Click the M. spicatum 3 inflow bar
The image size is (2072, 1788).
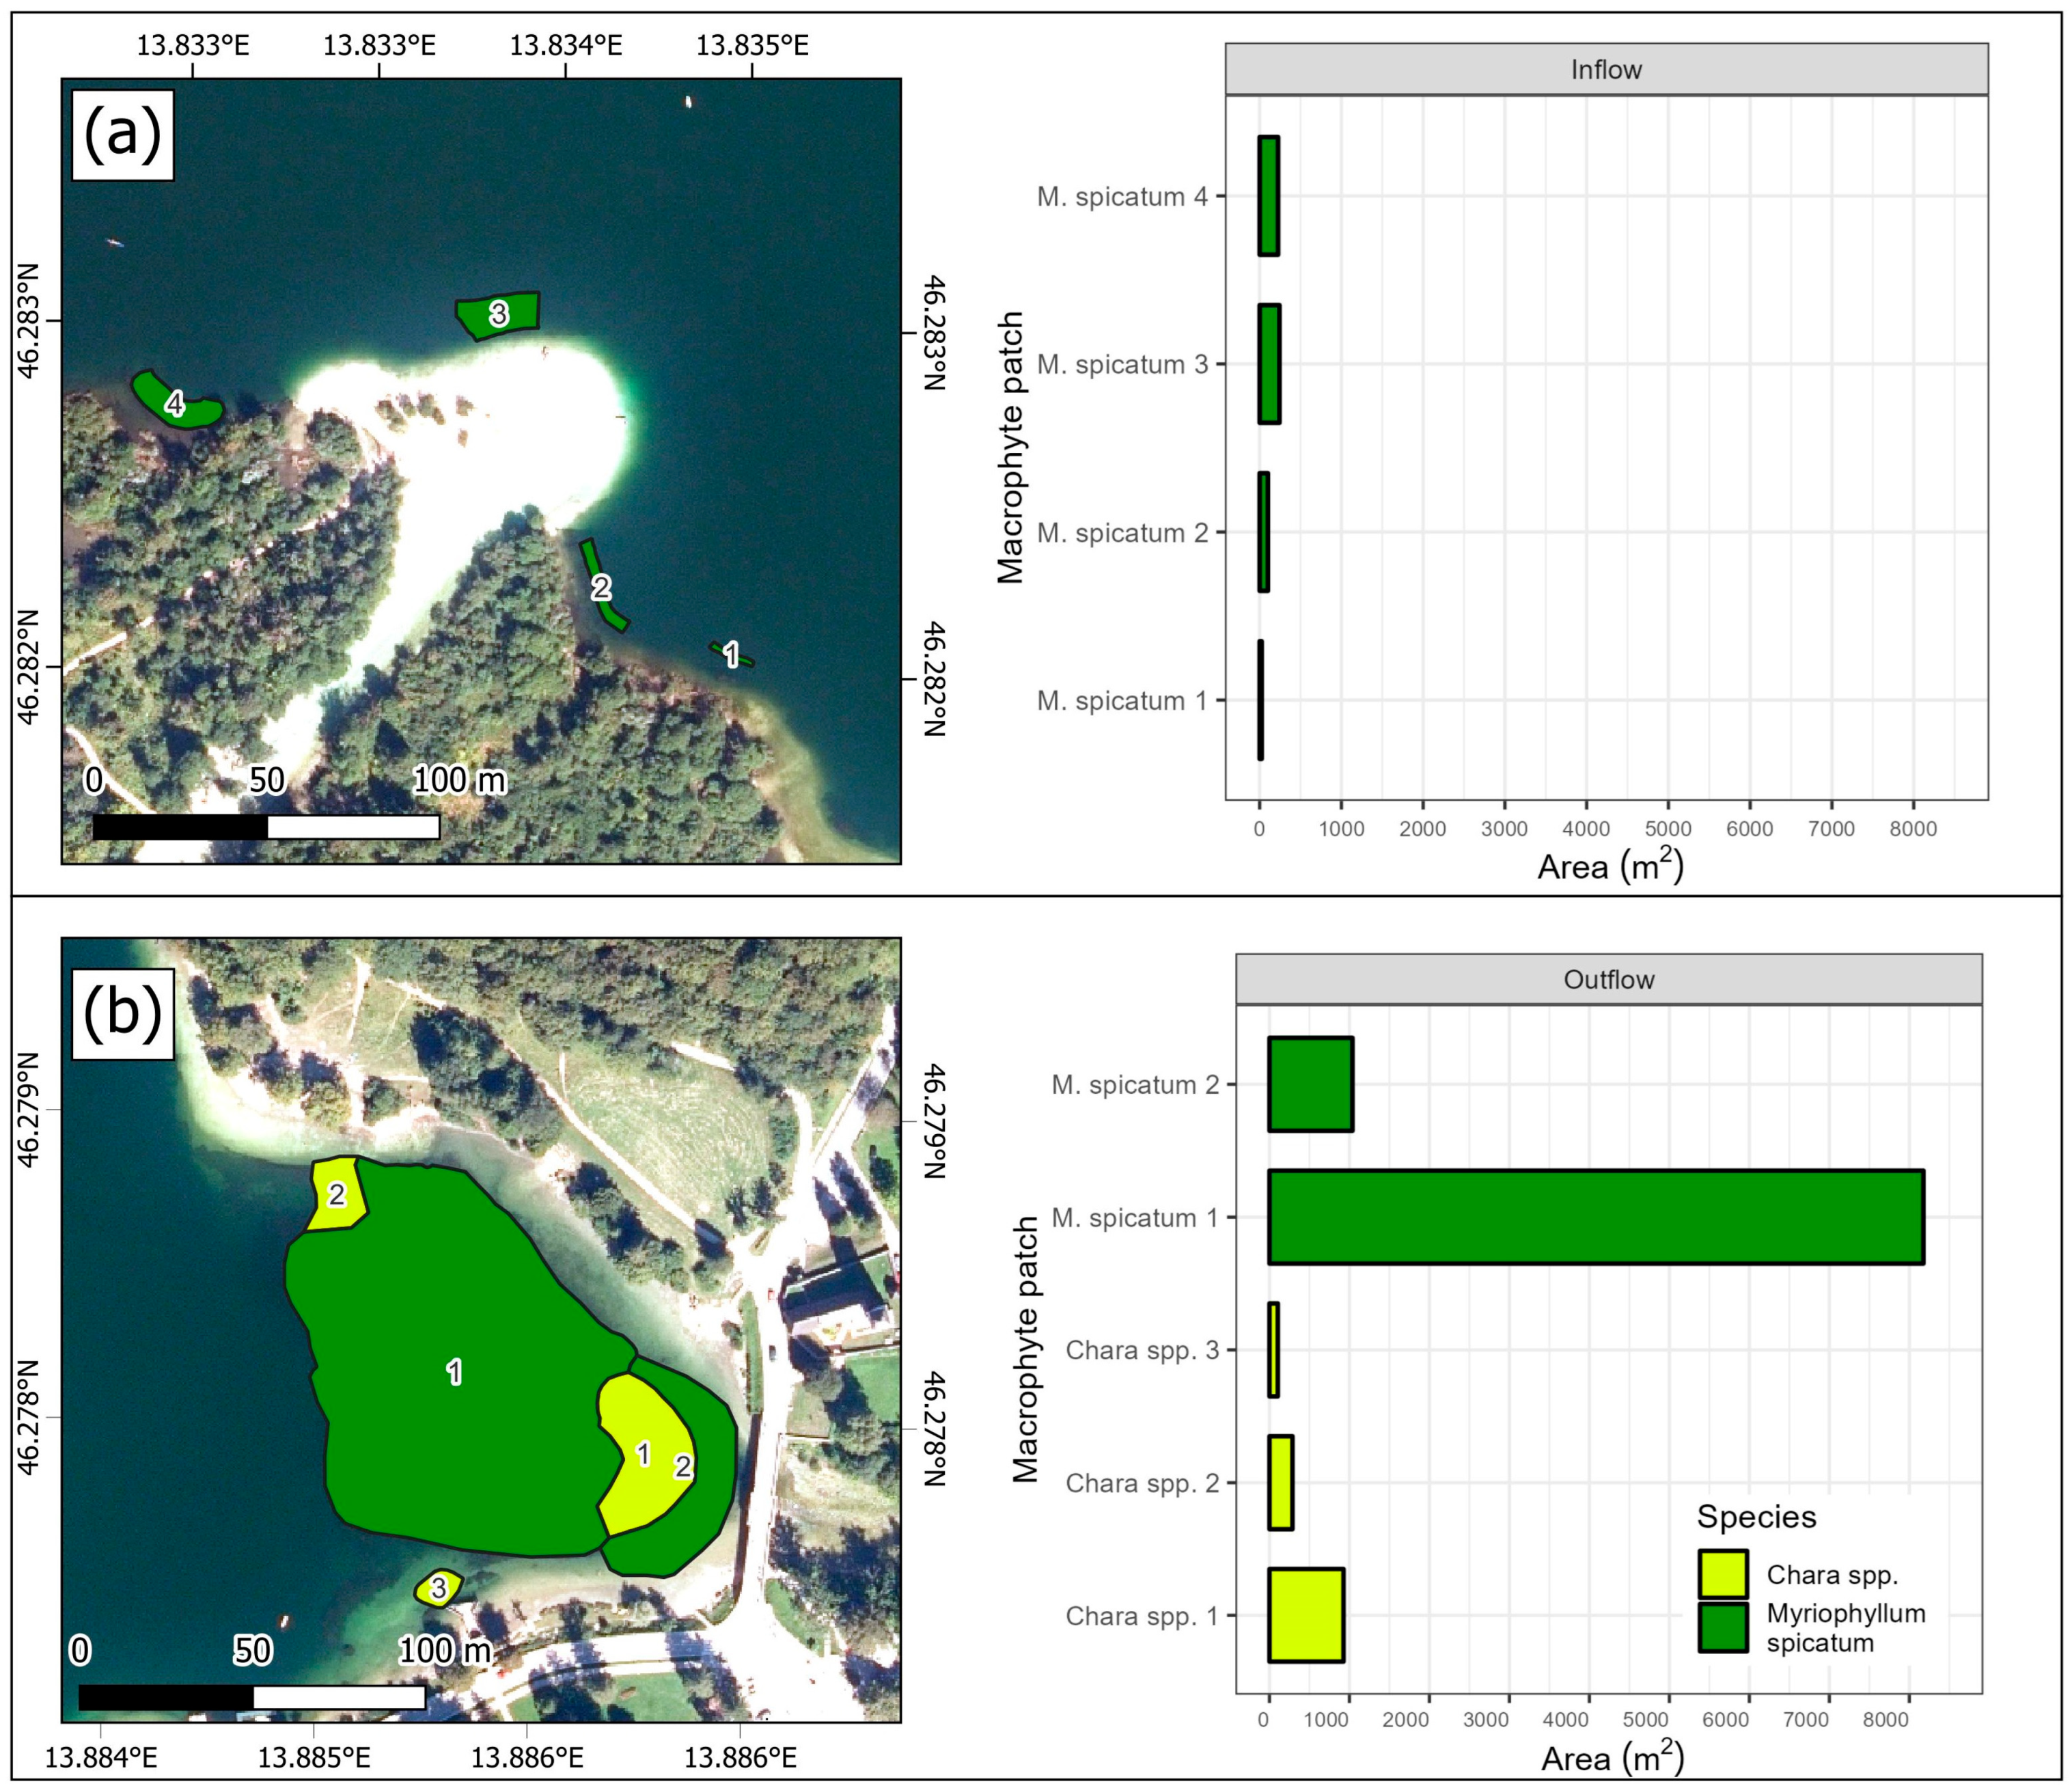click(x=1269, y=364)
